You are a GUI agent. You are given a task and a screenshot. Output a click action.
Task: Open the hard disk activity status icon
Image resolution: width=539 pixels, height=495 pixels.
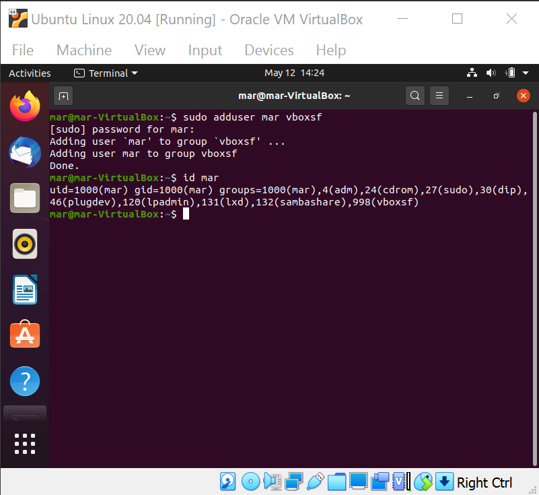click(x=227, y=482)
